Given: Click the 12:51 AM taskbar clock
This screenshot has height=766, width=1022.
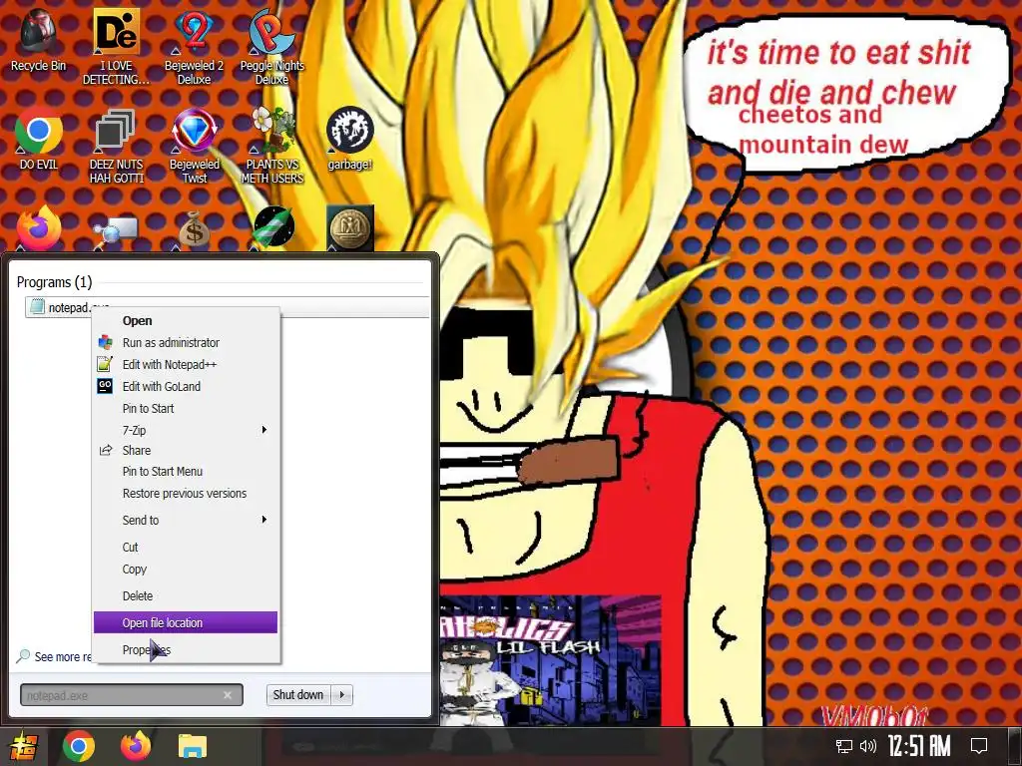Looking at the screenshot, I should 919,746.
